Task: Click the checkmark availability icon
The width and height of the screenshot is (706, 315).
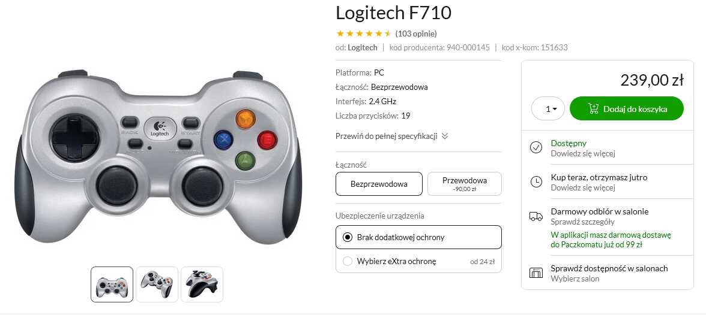Action: tap(536, 147)
